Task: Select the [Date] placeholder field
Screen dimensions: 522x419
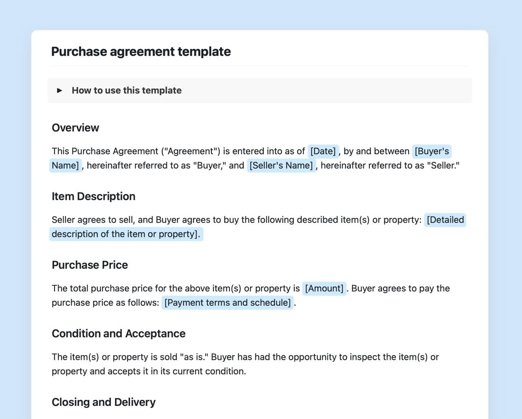Action: [x=323, y=151]
